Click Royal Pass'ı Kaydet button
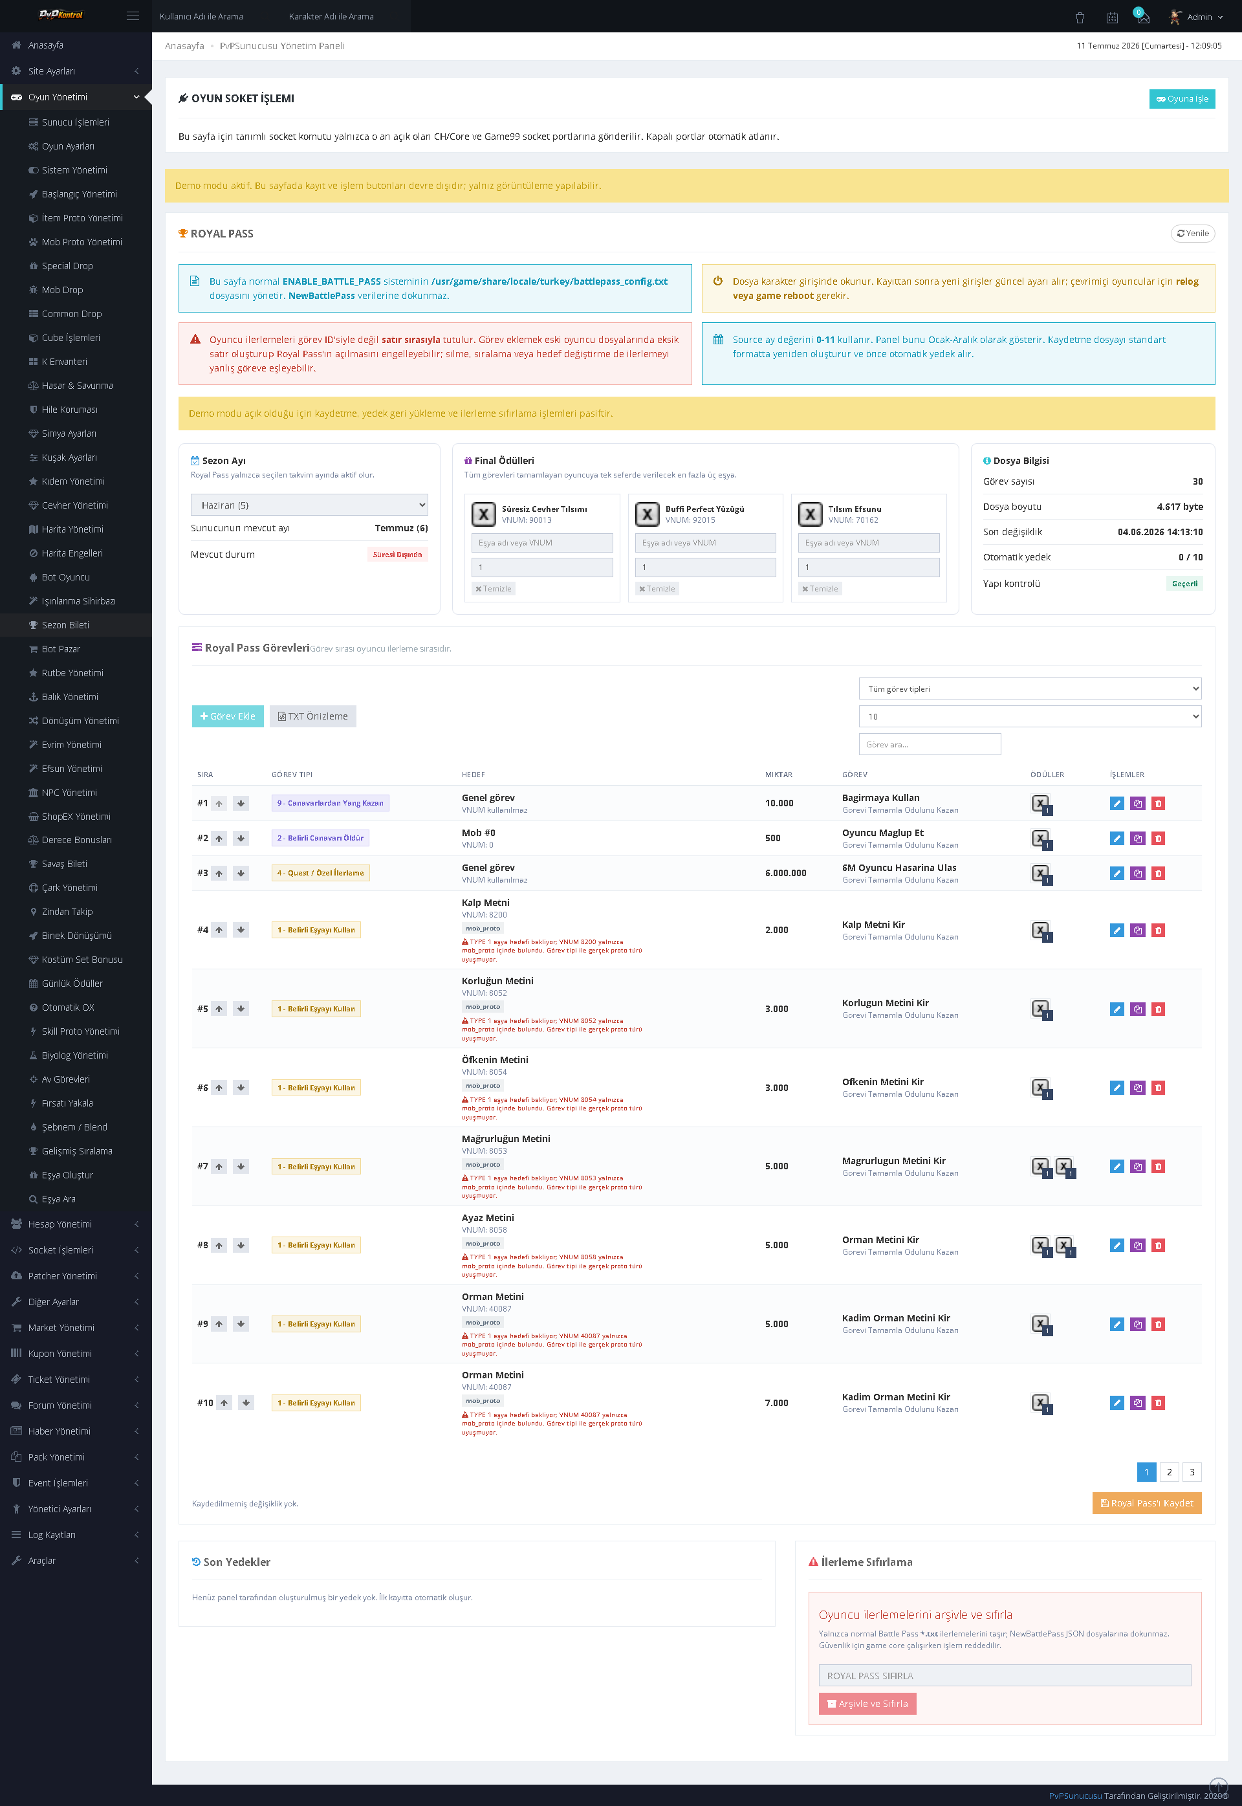Screen dimensions: 1242x1806 [x=1146, y=1503]
